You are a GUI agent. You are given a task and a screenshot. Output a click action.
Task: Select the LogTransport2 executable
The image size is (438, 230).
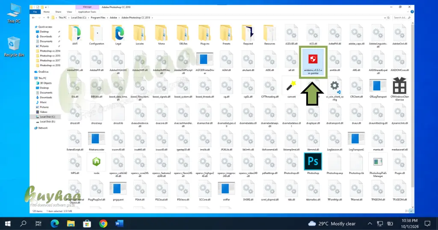coord(356,141)
